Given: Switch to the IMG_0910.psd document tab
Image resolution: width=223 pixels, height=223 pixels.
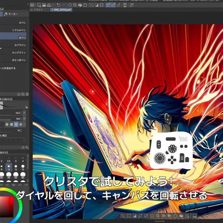Looking at the screenshot, I should tap(61, 10).
